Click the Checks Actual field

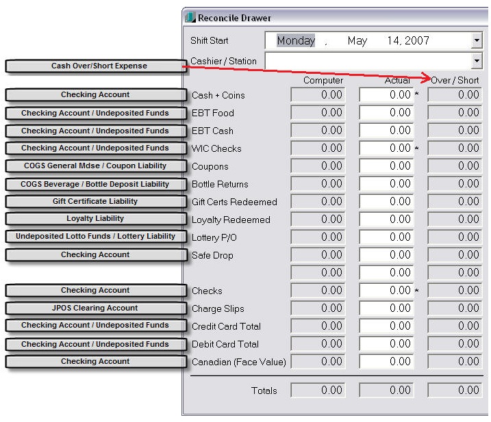tap(386, 290)
